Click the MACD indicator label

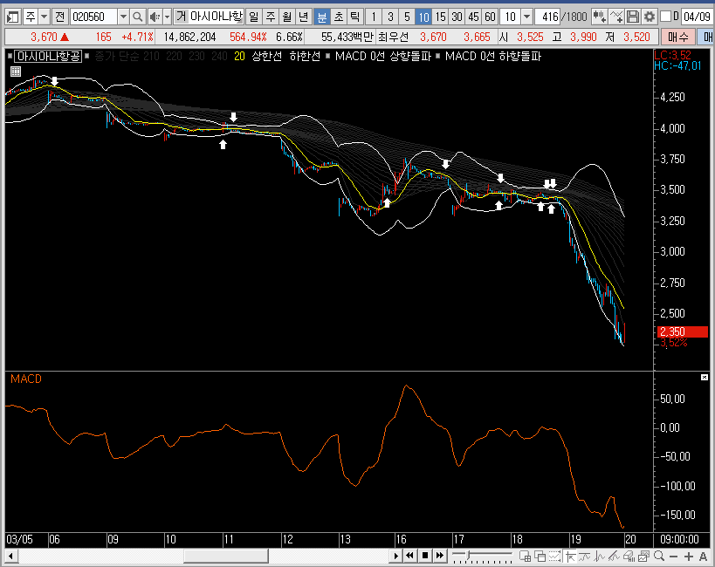click(26, 379)
